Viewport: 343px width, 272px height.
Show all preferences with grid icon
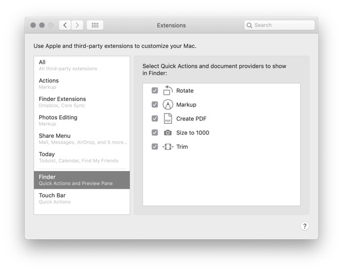[x=95, y=25]
